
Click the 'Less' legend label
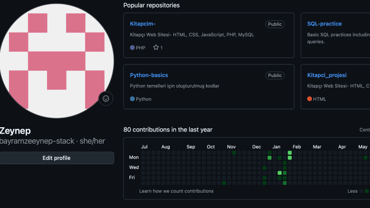(353, 191)
